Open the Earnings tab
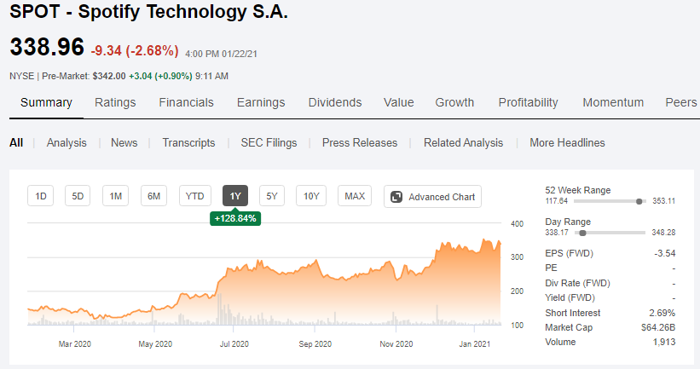The height and width of the screenshot is (369, 700). pyautogui.click(x=261, y=102)
